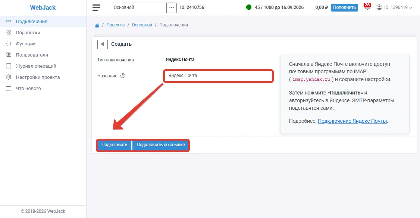This screenshot has width=420, height=218.
Task: Open Подключения in the sidebar
Action: click(x=43, y=21)
